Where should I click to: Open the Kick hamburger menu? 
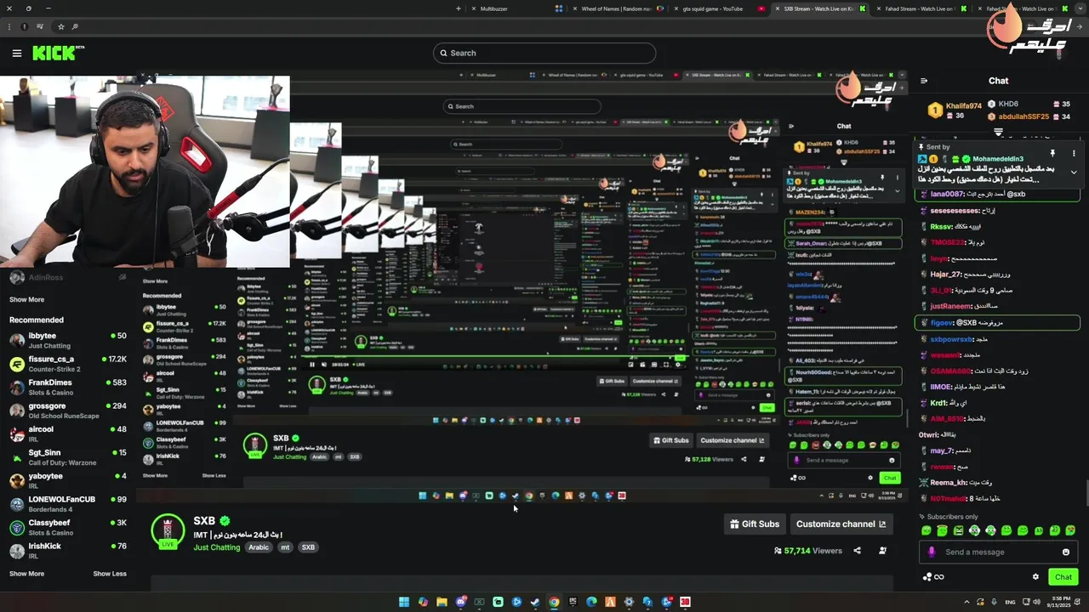point(16,53)
